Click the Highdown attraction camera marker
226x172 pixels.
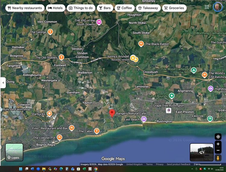click(x=210, y=88)
